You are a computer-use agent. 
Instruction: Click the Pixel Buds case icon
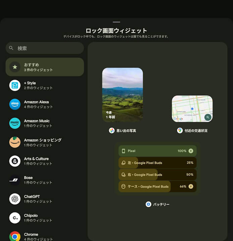pyautogui.click(x=123, y=186)
